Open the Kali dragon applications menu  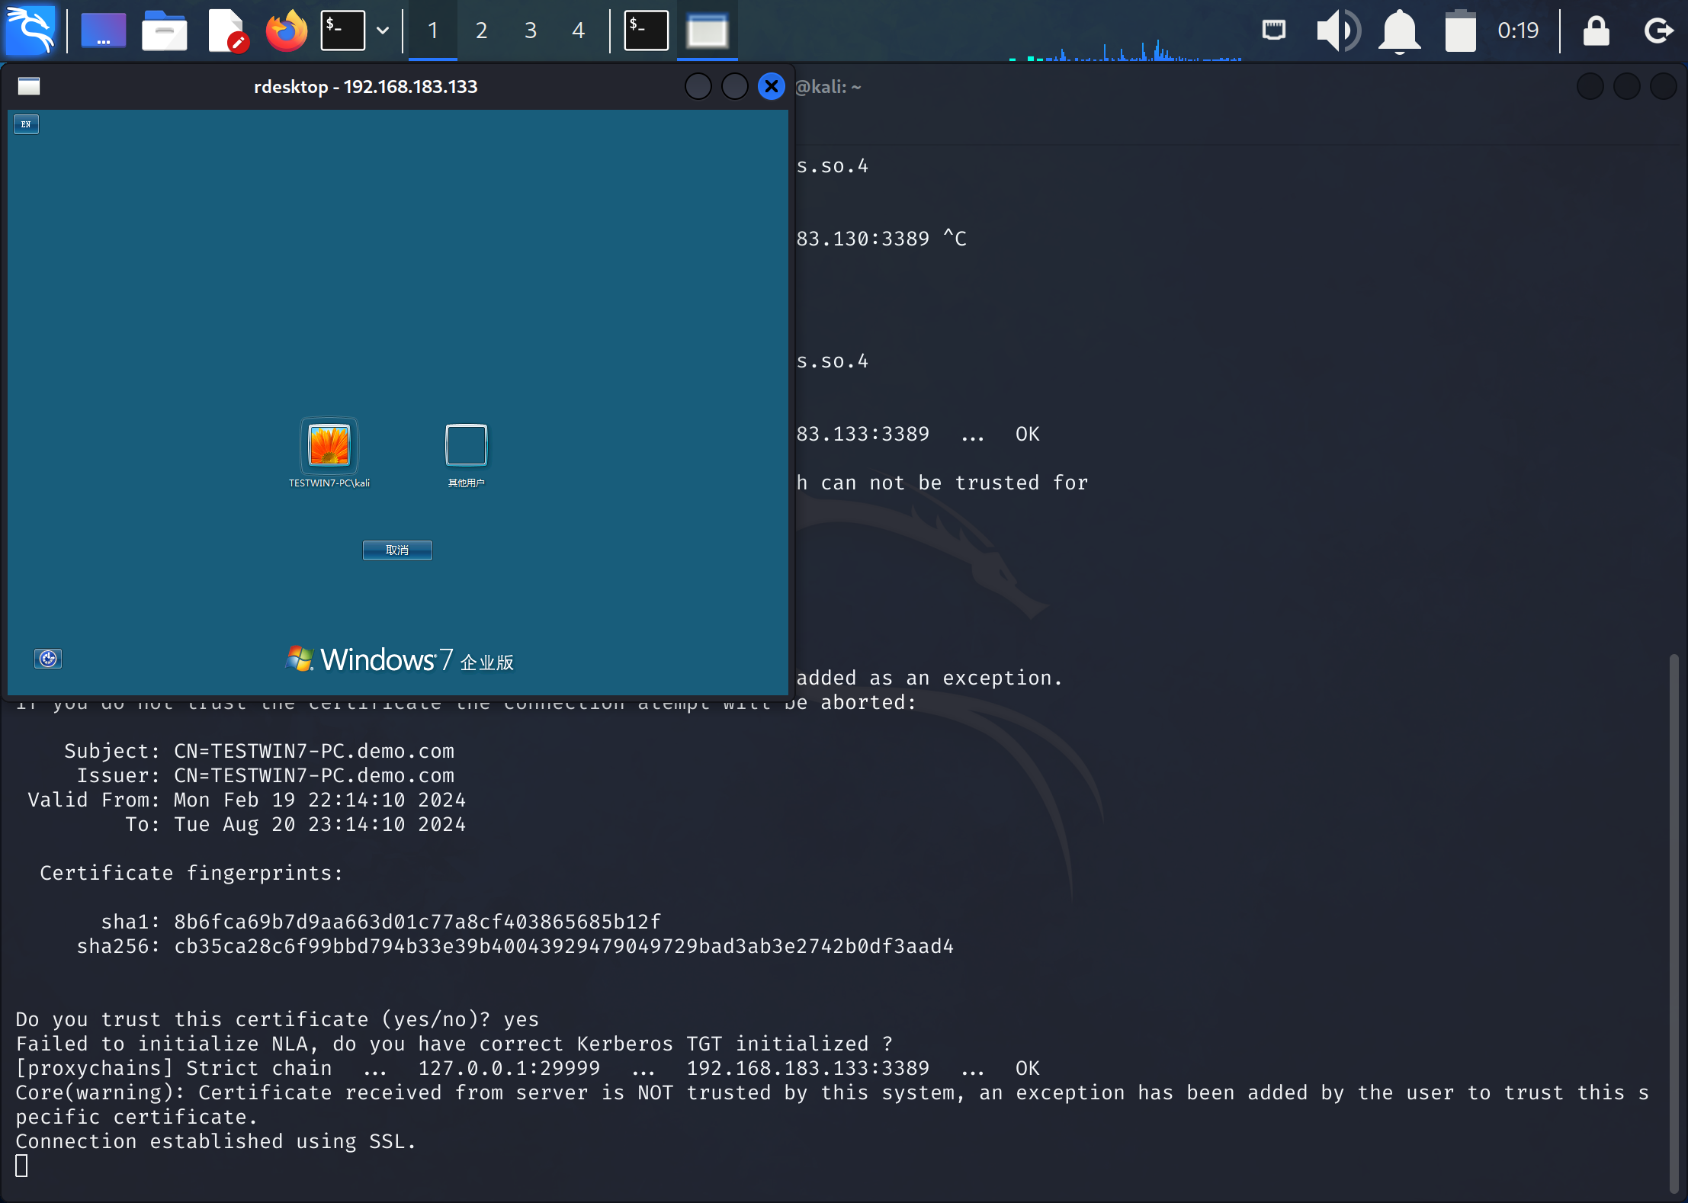[x=30, y=30]
